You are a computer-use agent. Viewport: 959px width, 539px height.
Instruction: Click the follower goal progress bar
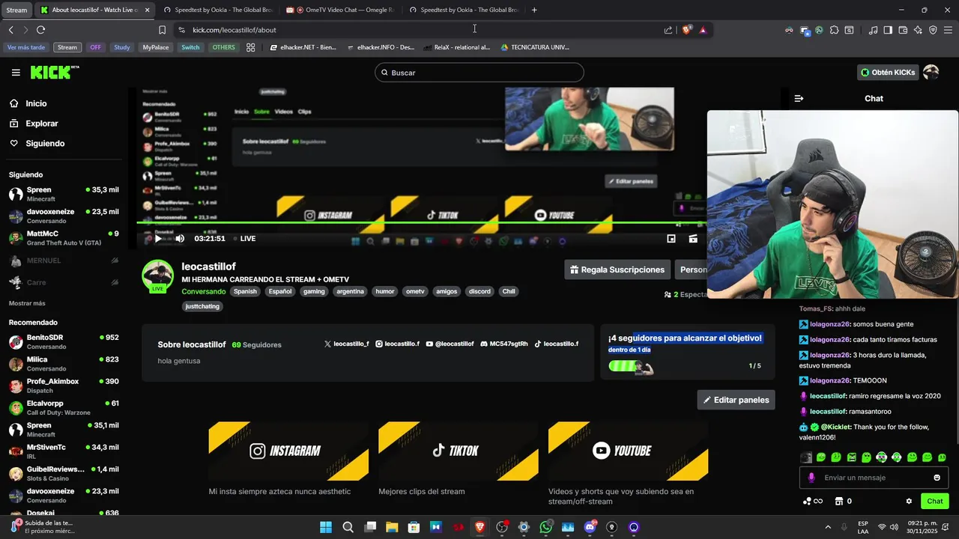pos(630,366)
